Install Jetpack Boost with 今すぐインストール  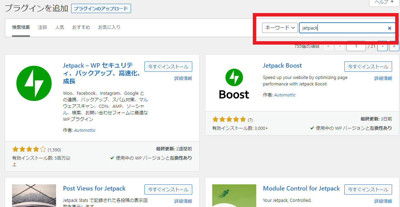pos(368,67)
